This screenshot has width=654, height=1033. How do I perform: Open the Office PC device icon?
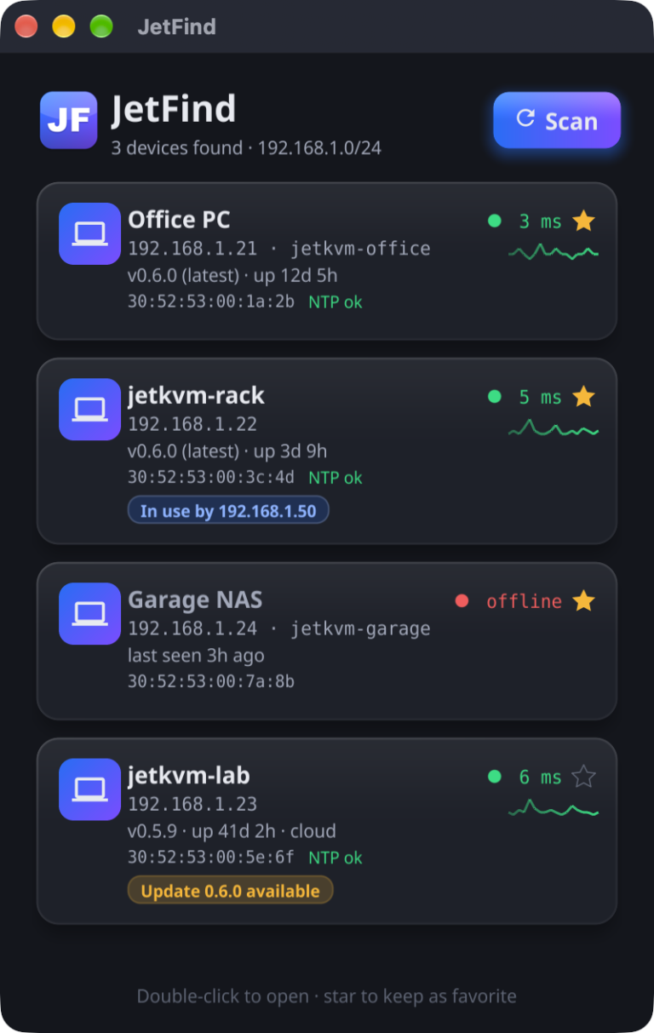(x=89, y=233)
